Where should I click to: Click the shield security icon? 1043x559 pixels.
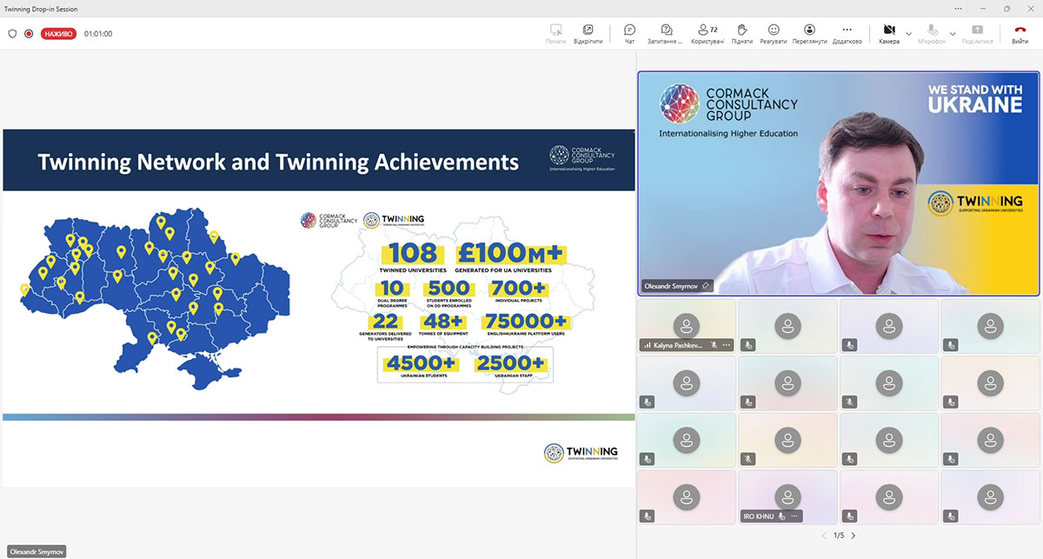click(x=12, y=34)
